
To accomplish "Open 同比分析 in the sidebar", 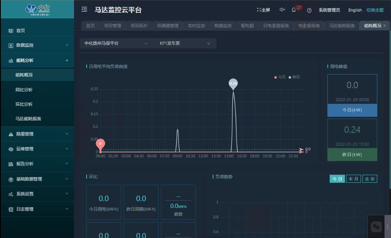I will [24, 90].
